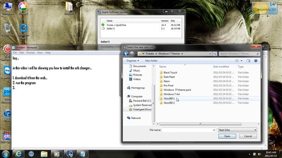Select Packard Bell (C:) drive
This screenshot has height=158, width=282.
(140, 101)
